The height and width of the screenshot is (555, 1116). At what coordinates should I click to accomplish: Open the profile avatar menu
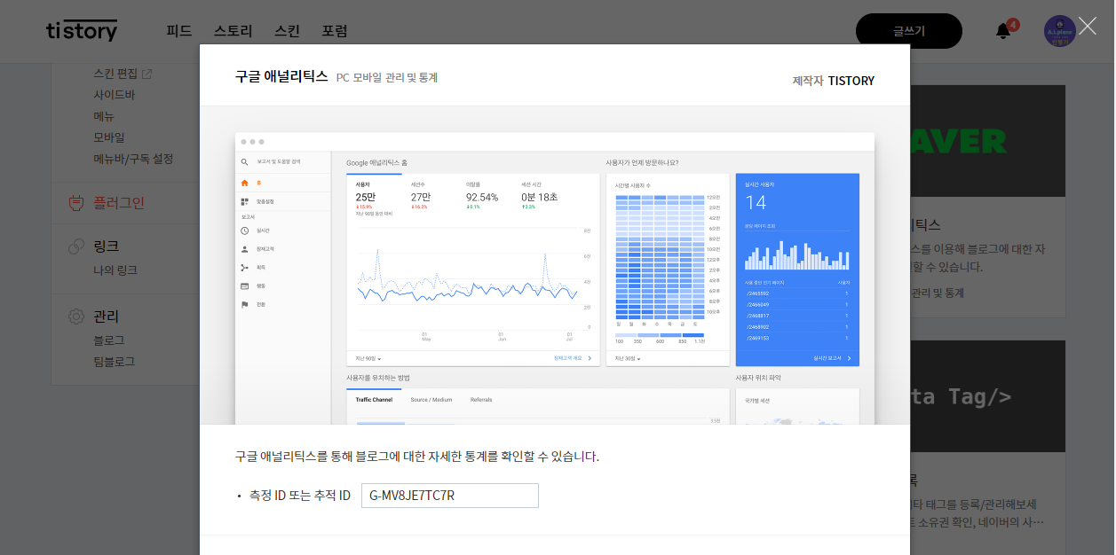click(x=1060, y=31)
